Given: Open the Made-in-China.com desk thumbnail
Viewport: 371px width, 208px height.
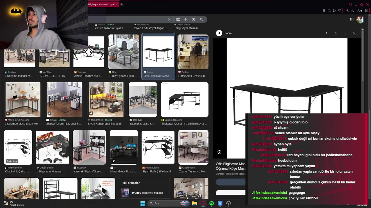Looking at the screenshot, I should 23,100.
